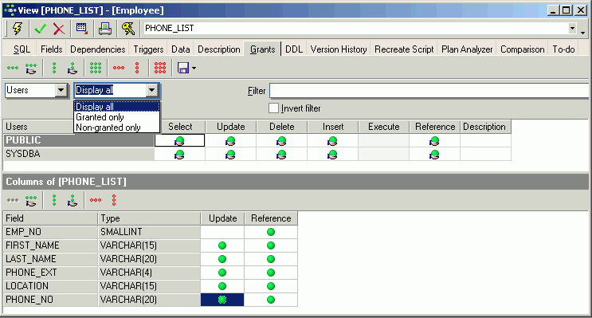Click the vertical green dots grant-to-all icon
This screenshot has height=318, width=592.
(x=54, y=68)
